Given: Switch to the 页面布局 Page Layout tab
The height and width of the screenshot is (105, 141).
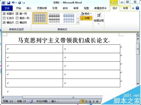Looking at the screenshot, I should pos(42,8).
